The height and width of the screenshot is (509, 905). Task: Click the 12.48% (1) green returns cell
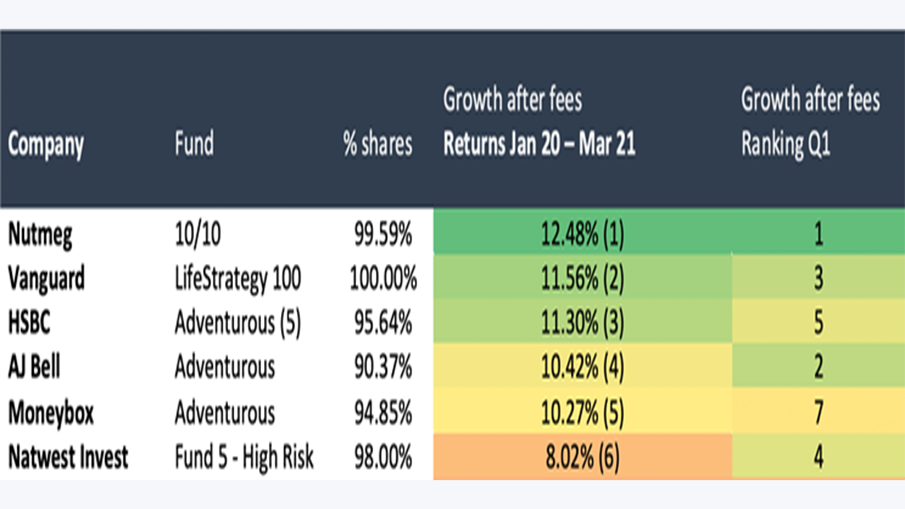[x=583, y=231]
